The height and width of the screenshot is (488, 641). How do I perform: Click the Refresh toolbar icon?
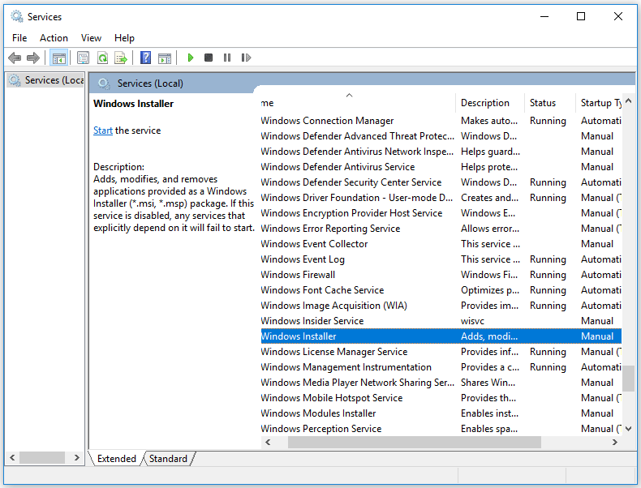coord(102,58)
